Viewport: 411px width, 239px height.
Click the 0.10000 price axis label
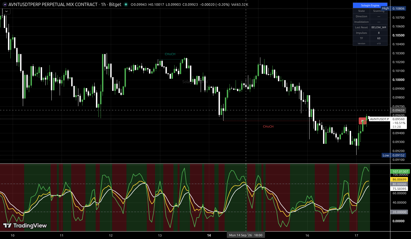click(x=399, y=80)
